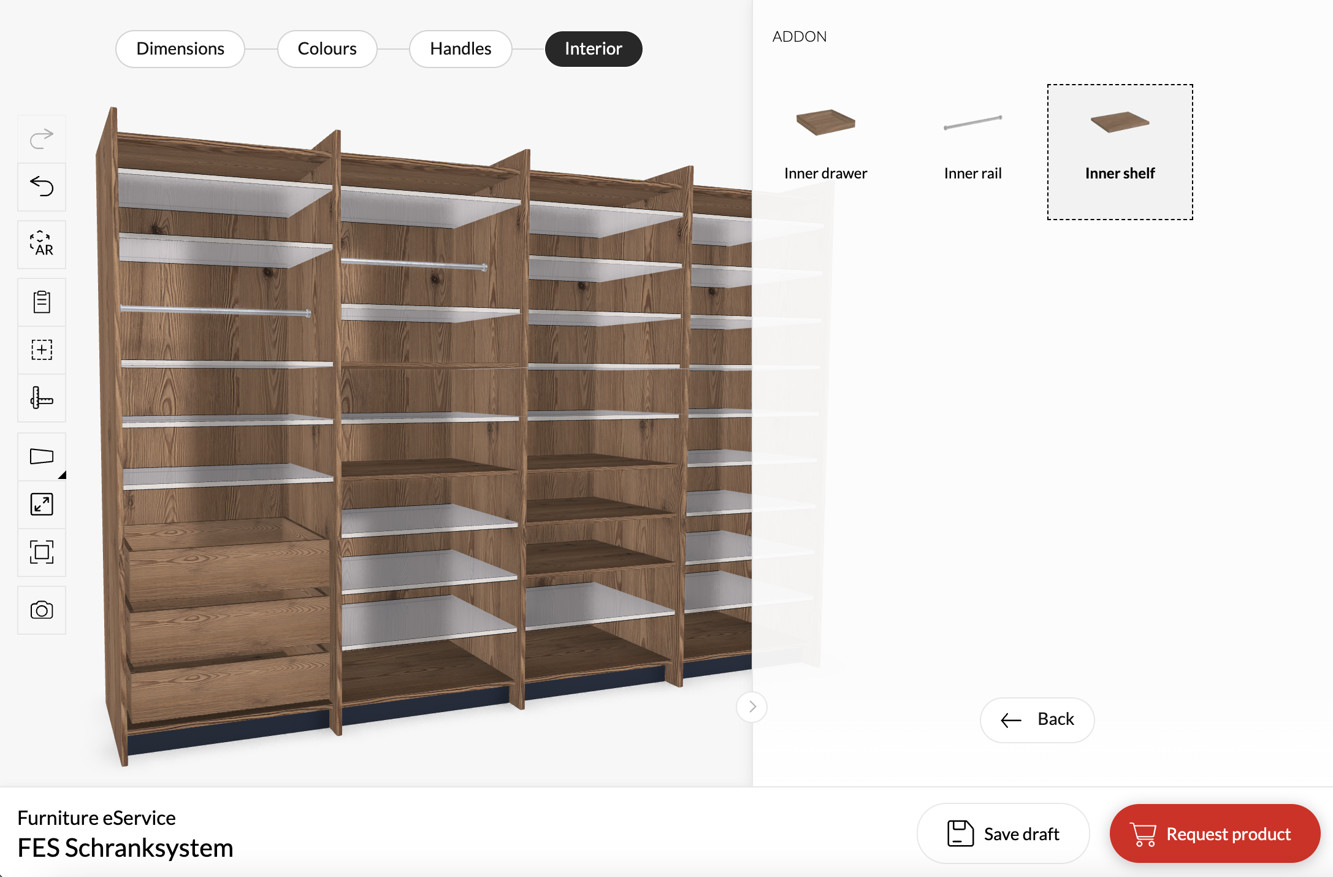Click the fit-to-frame view icon

click(x=42, y=552)
